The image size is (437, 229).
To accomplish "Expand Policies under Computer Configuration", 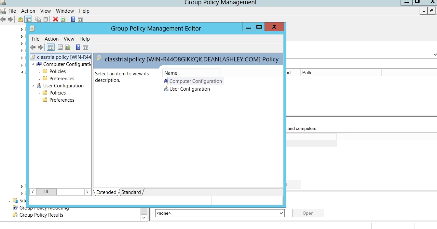I will [40, 71].
